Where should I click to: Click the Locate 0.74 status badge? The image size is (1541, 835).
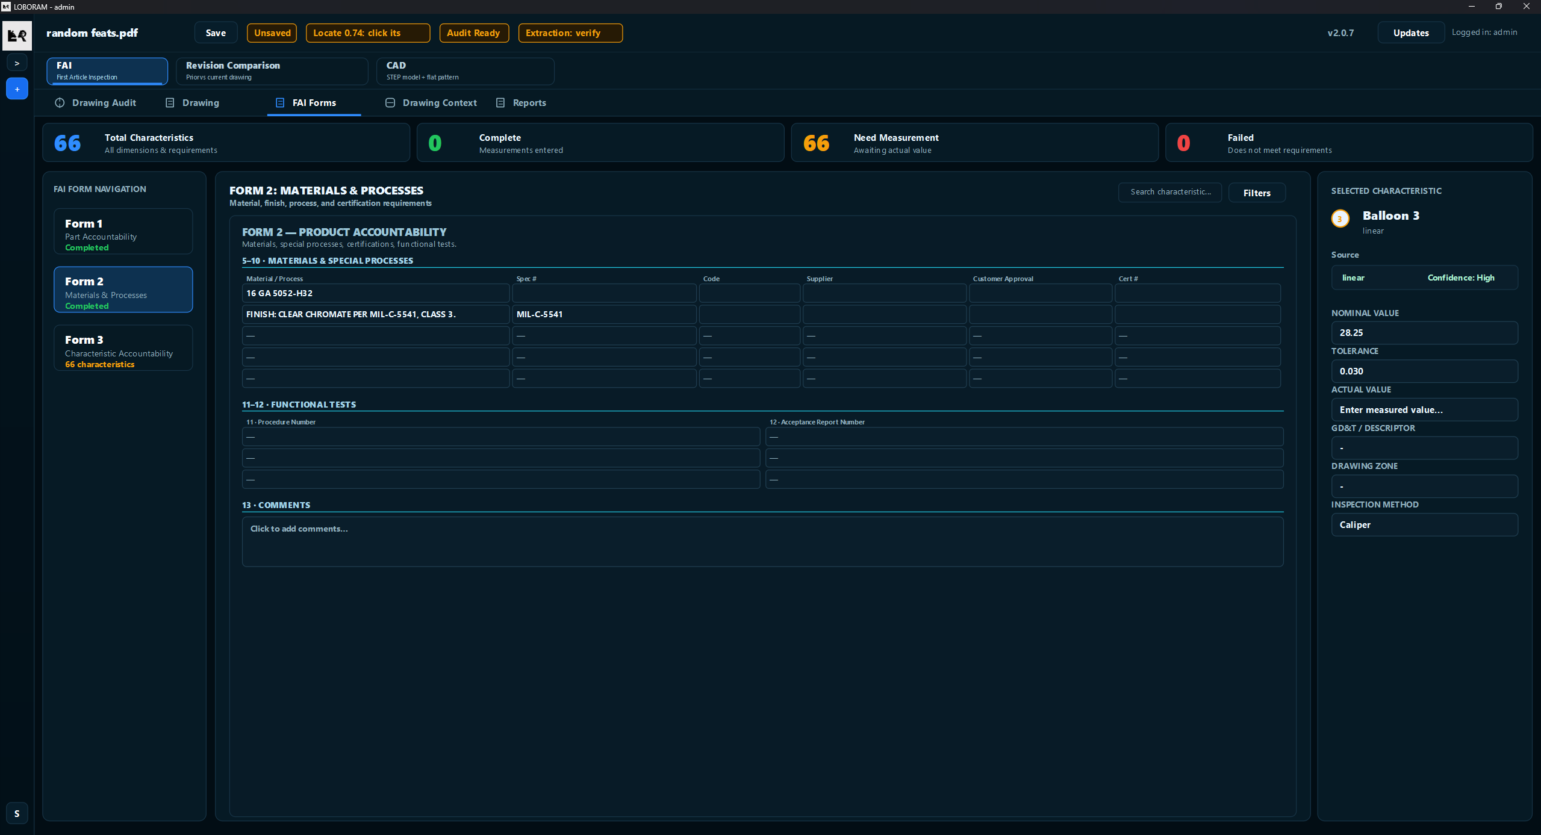pyautogui.click(x=368, y=33)
